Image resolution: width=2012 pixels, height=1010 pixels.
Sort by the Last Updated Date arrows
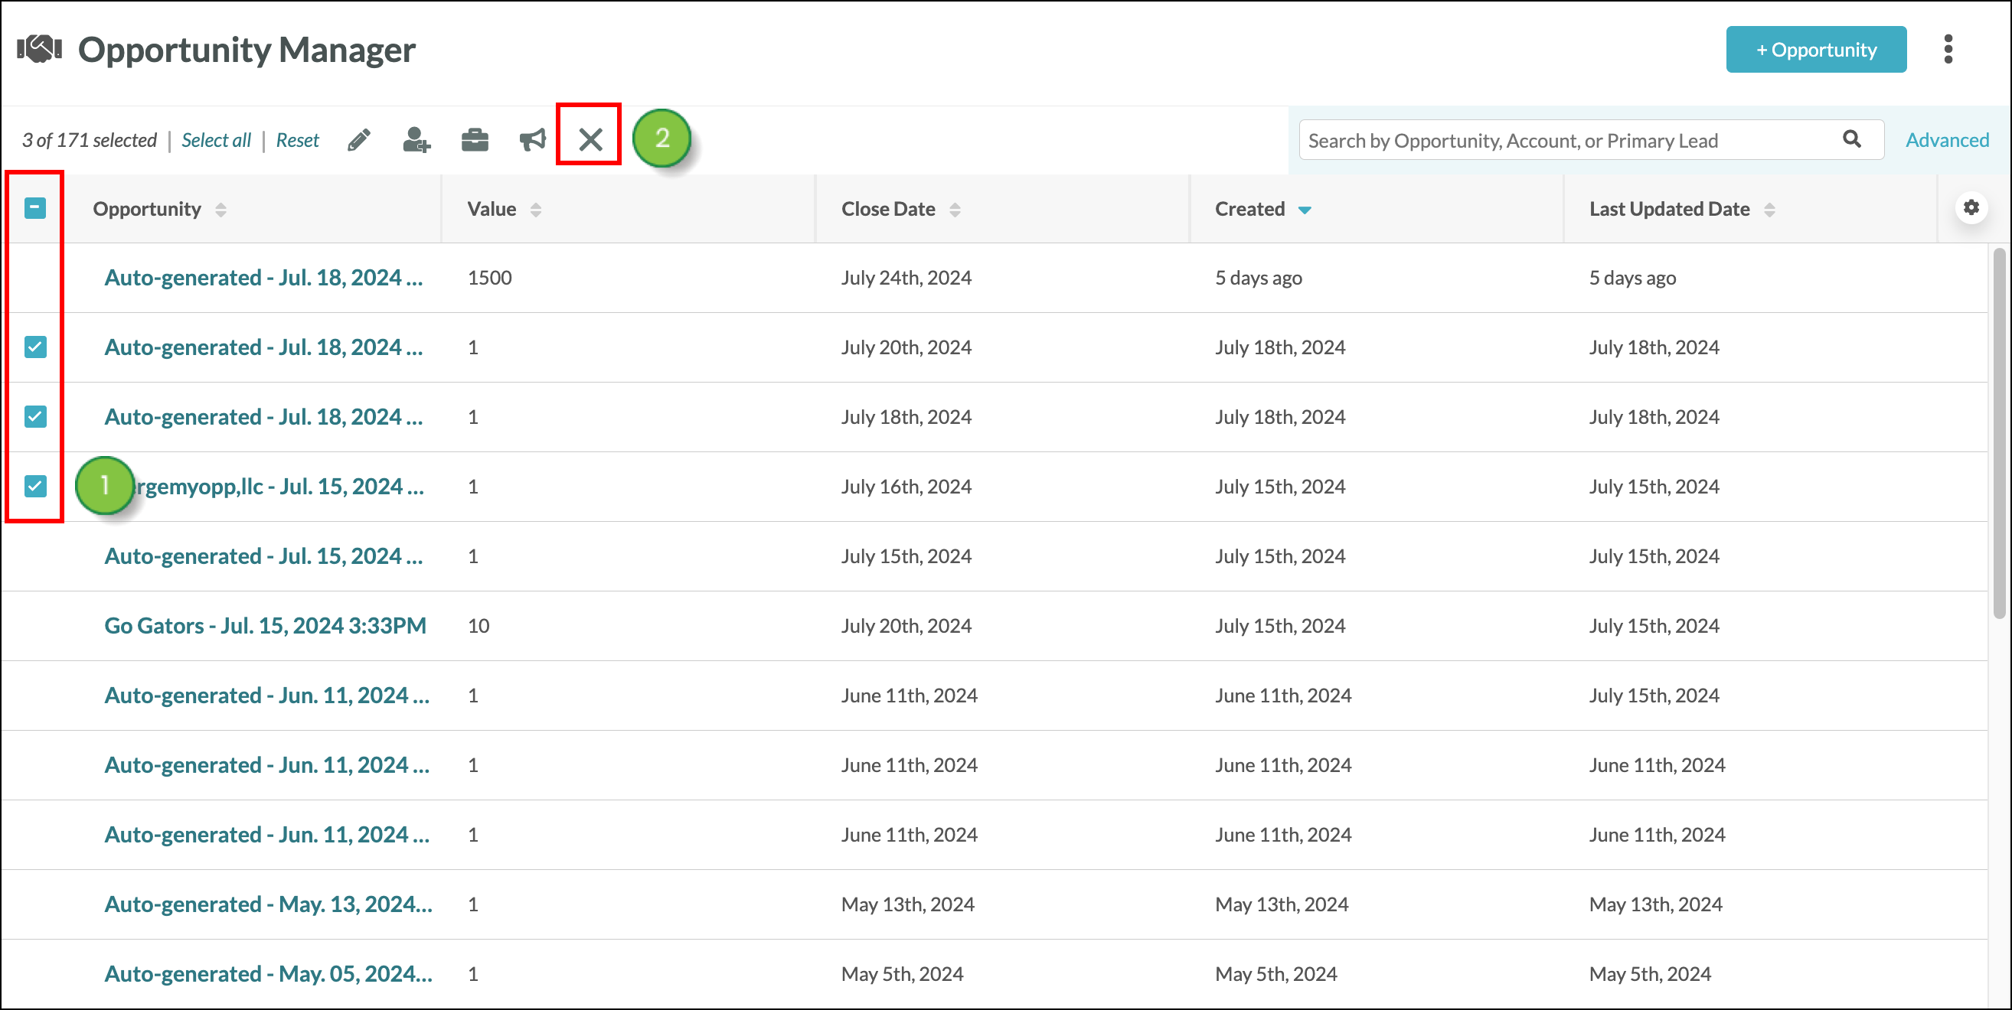pyautogui.click(x=1769, y=210)
